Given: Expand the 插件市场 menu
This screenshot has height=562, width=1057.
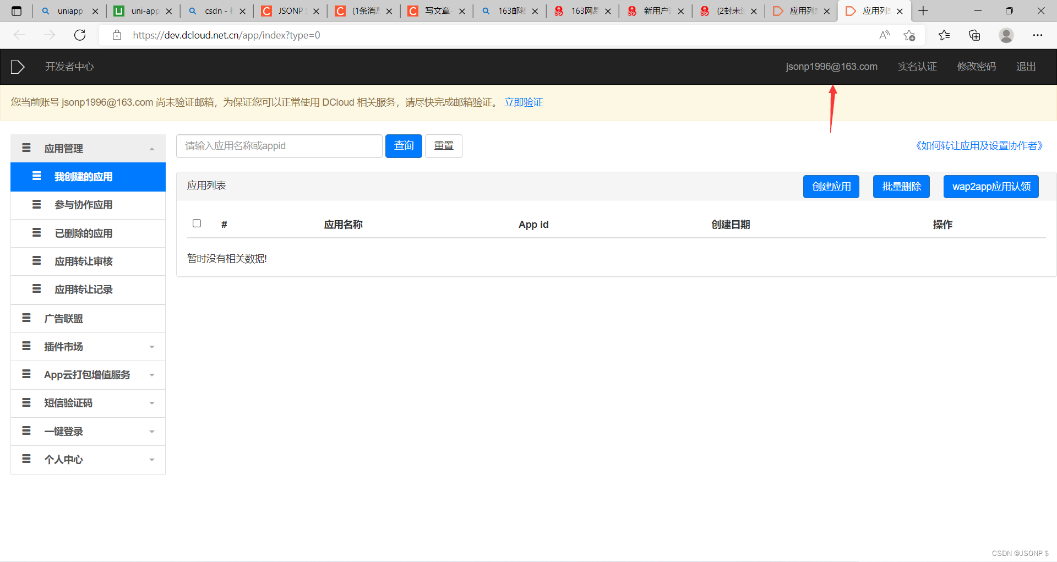Looking at the screenshot, I should click(152, 347).
